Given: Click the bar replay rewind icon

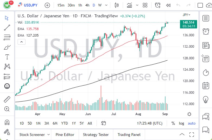Looking at the screenshot, I should 168,5.
